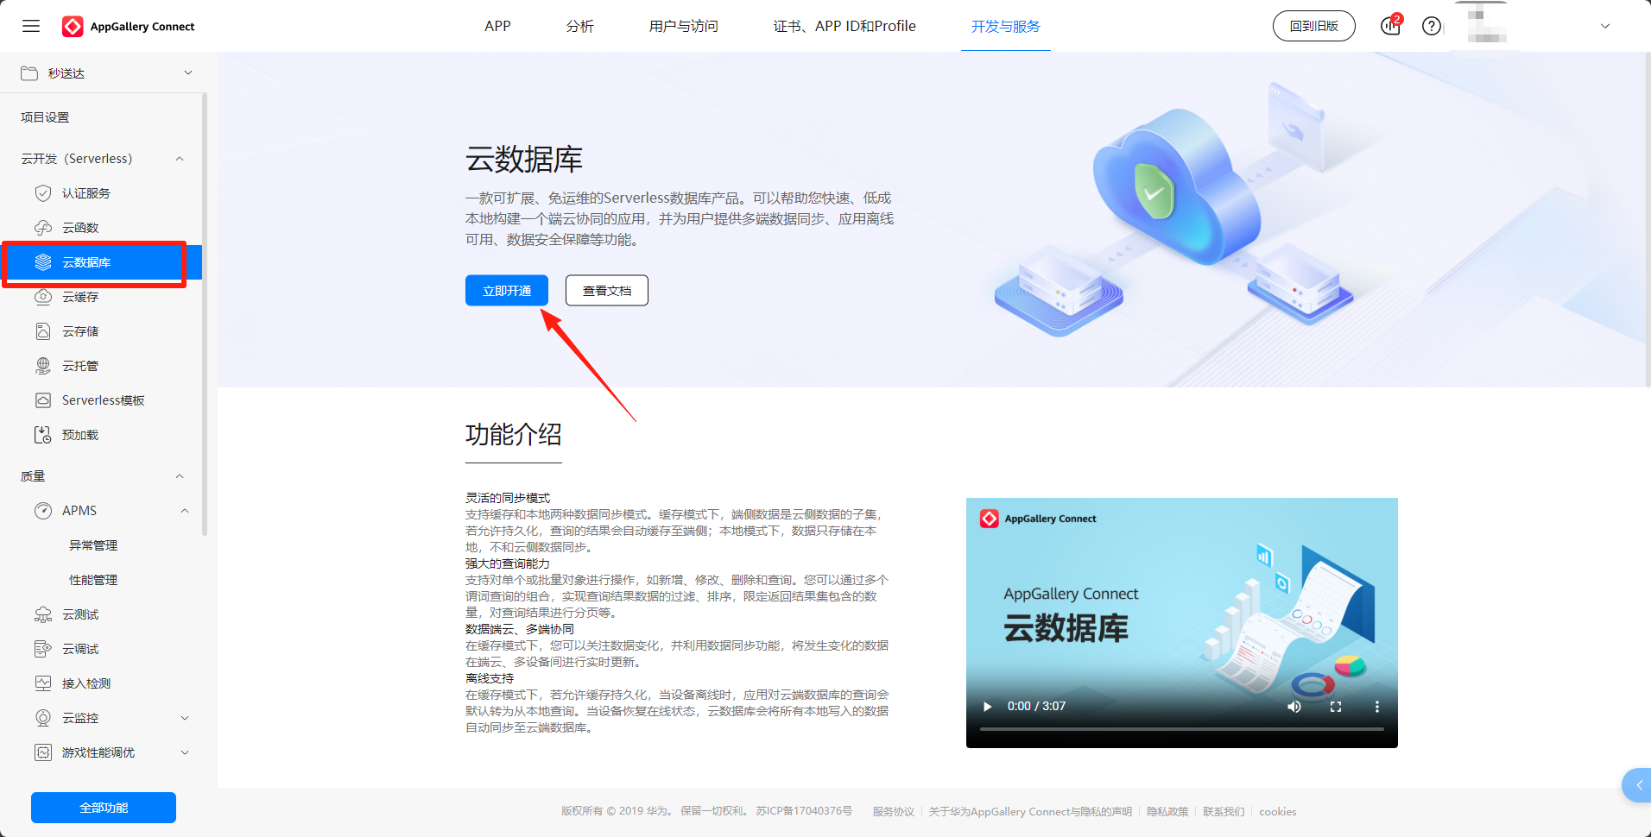The width and height of the screenshot is (1651, 837).
Task: Seek within the video progress bar
Action: point(1182,729)
